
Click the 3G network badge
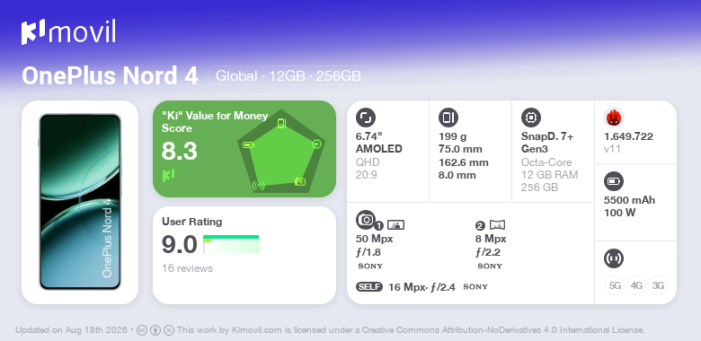click(658, 285)
